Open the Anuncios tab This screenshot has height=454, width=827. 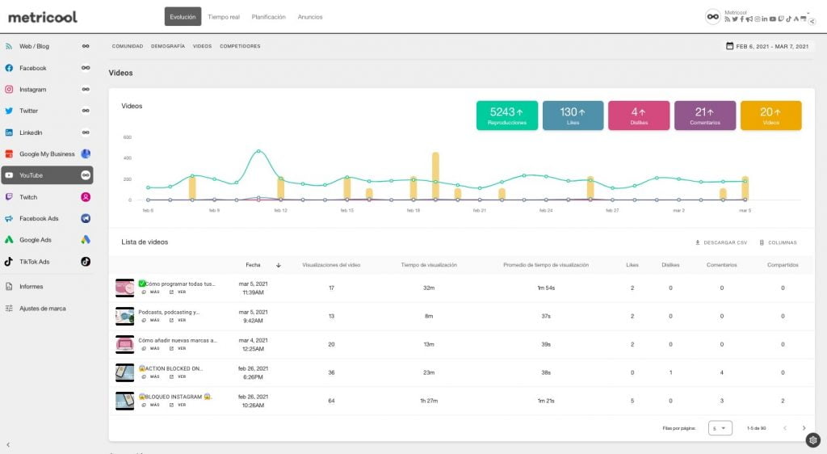coord(309,17)
